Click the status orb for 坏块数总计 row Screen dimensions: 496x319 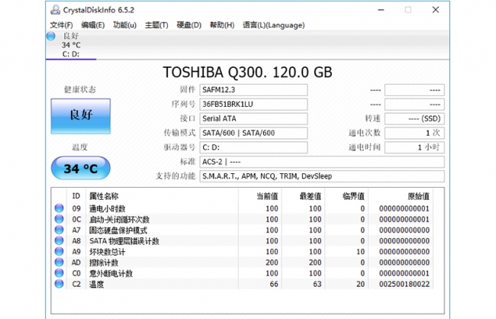coord(59,251)
